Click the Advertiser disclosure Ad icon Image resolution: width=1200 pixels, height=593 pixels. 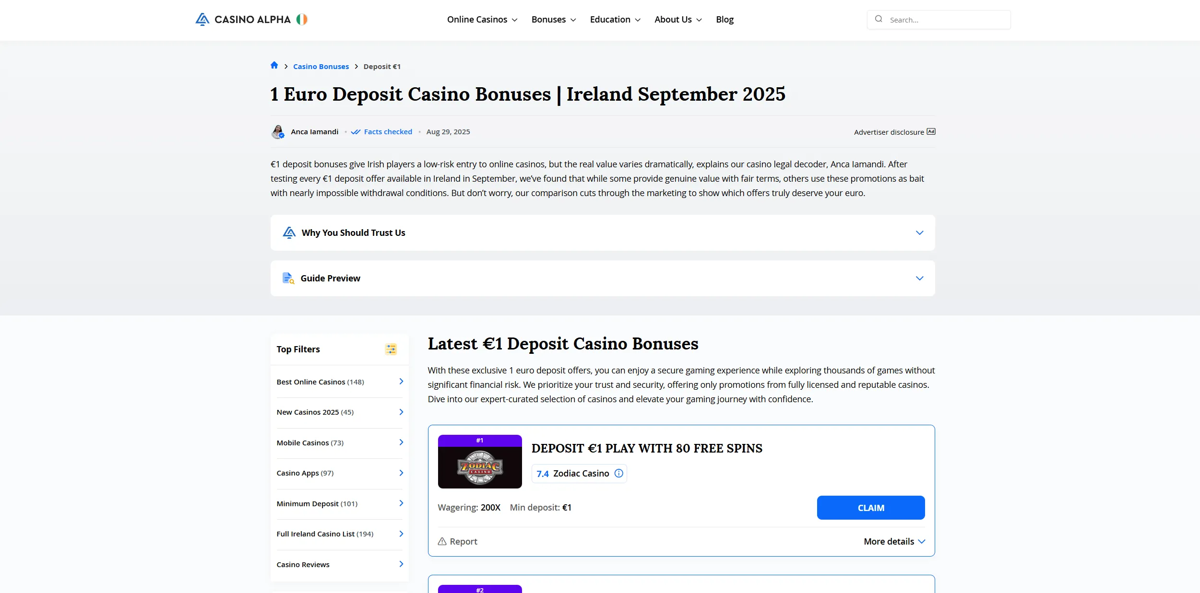pos(931,131)
